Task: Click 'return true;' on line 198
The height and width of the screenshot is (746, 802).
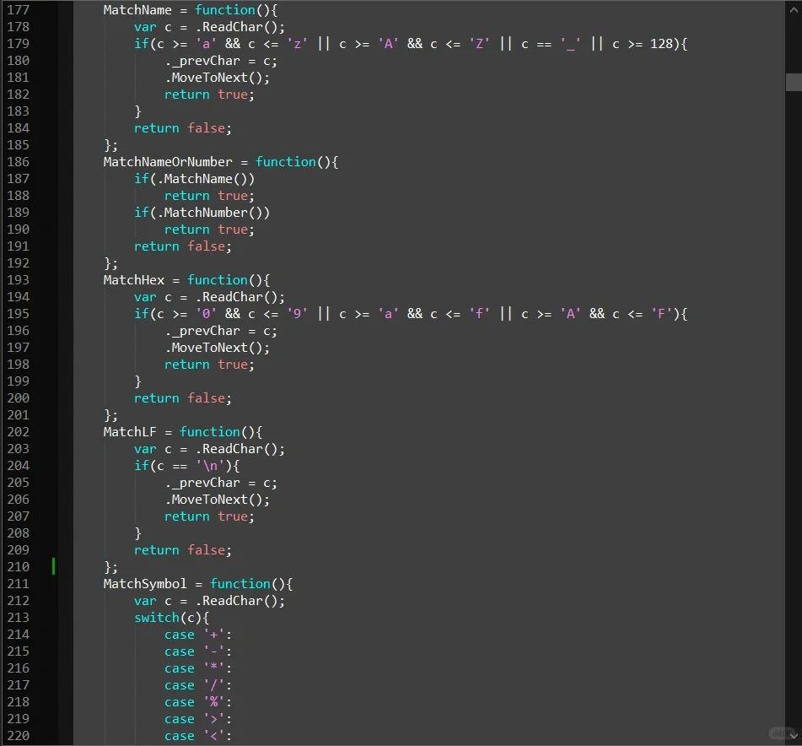Action: click(x=209, y=365)
